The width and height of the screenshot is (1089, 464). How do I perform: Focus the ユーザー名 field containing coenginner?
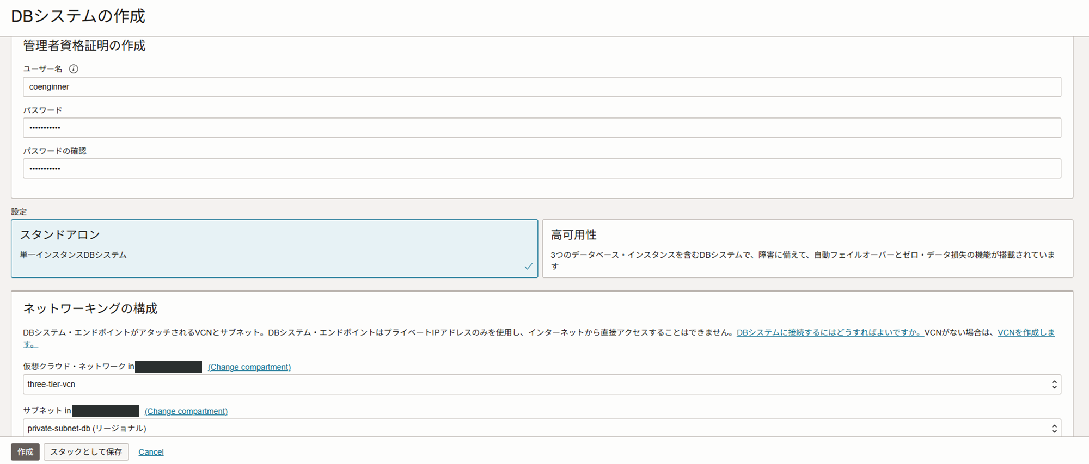(x=542, y=87)
